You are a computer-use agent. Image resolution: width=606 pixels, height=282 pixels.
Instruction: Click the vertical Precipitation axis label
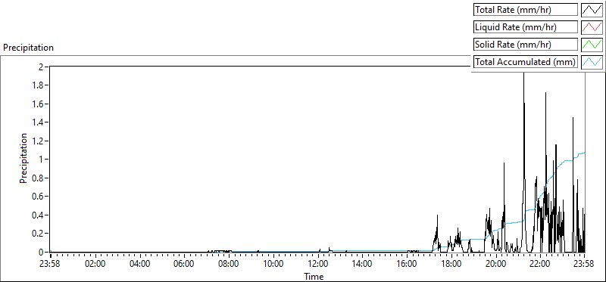pos(24,158)
